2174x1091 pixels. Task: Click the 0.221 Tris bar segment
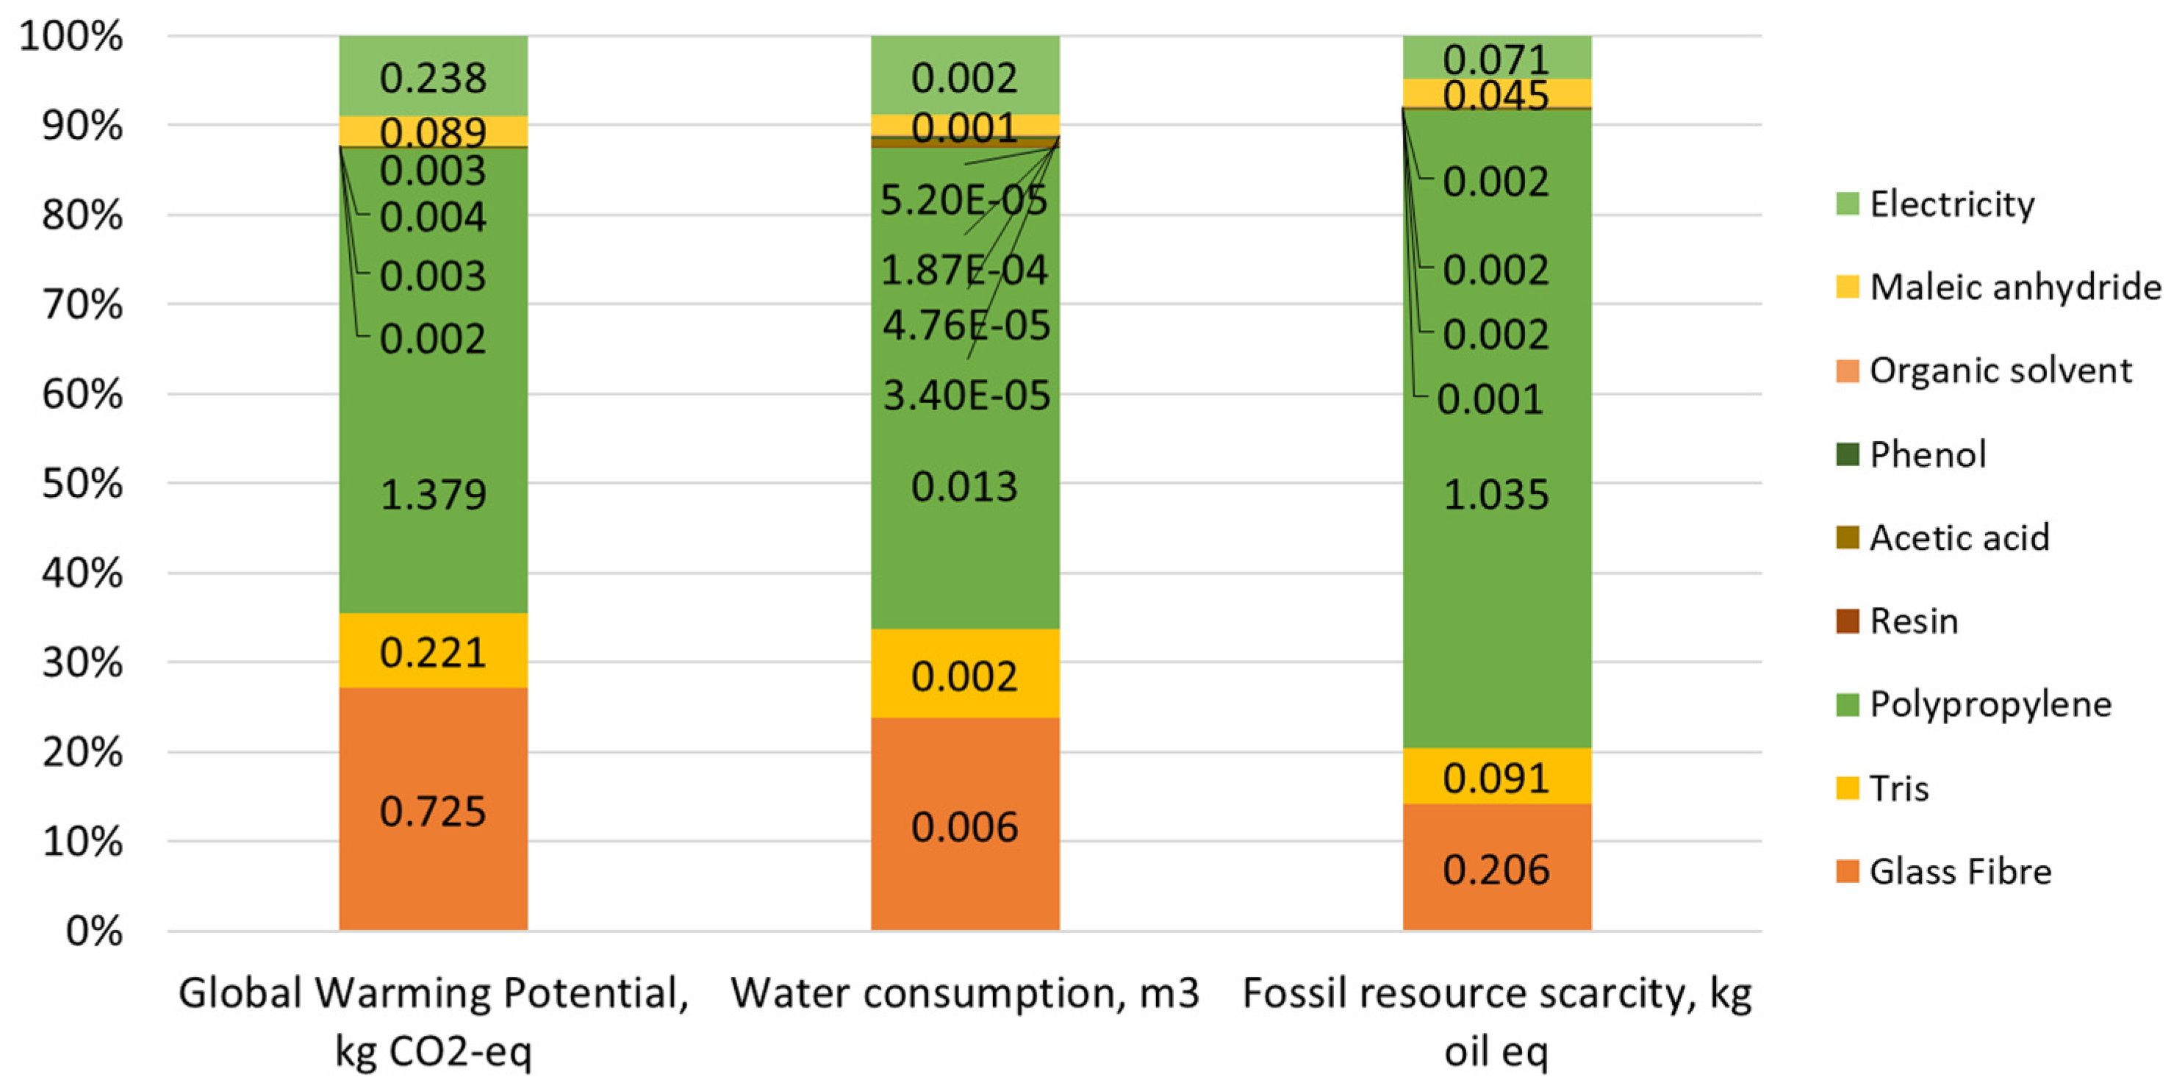[x=433, y=651]
